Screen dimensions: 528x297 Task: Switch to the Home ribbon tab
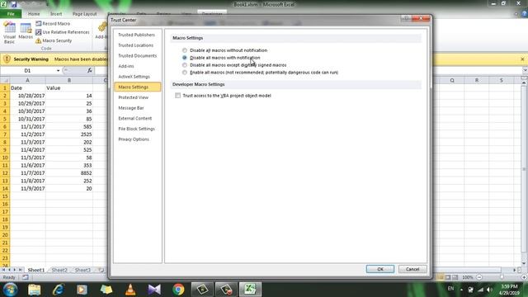[x=34, y=14]
